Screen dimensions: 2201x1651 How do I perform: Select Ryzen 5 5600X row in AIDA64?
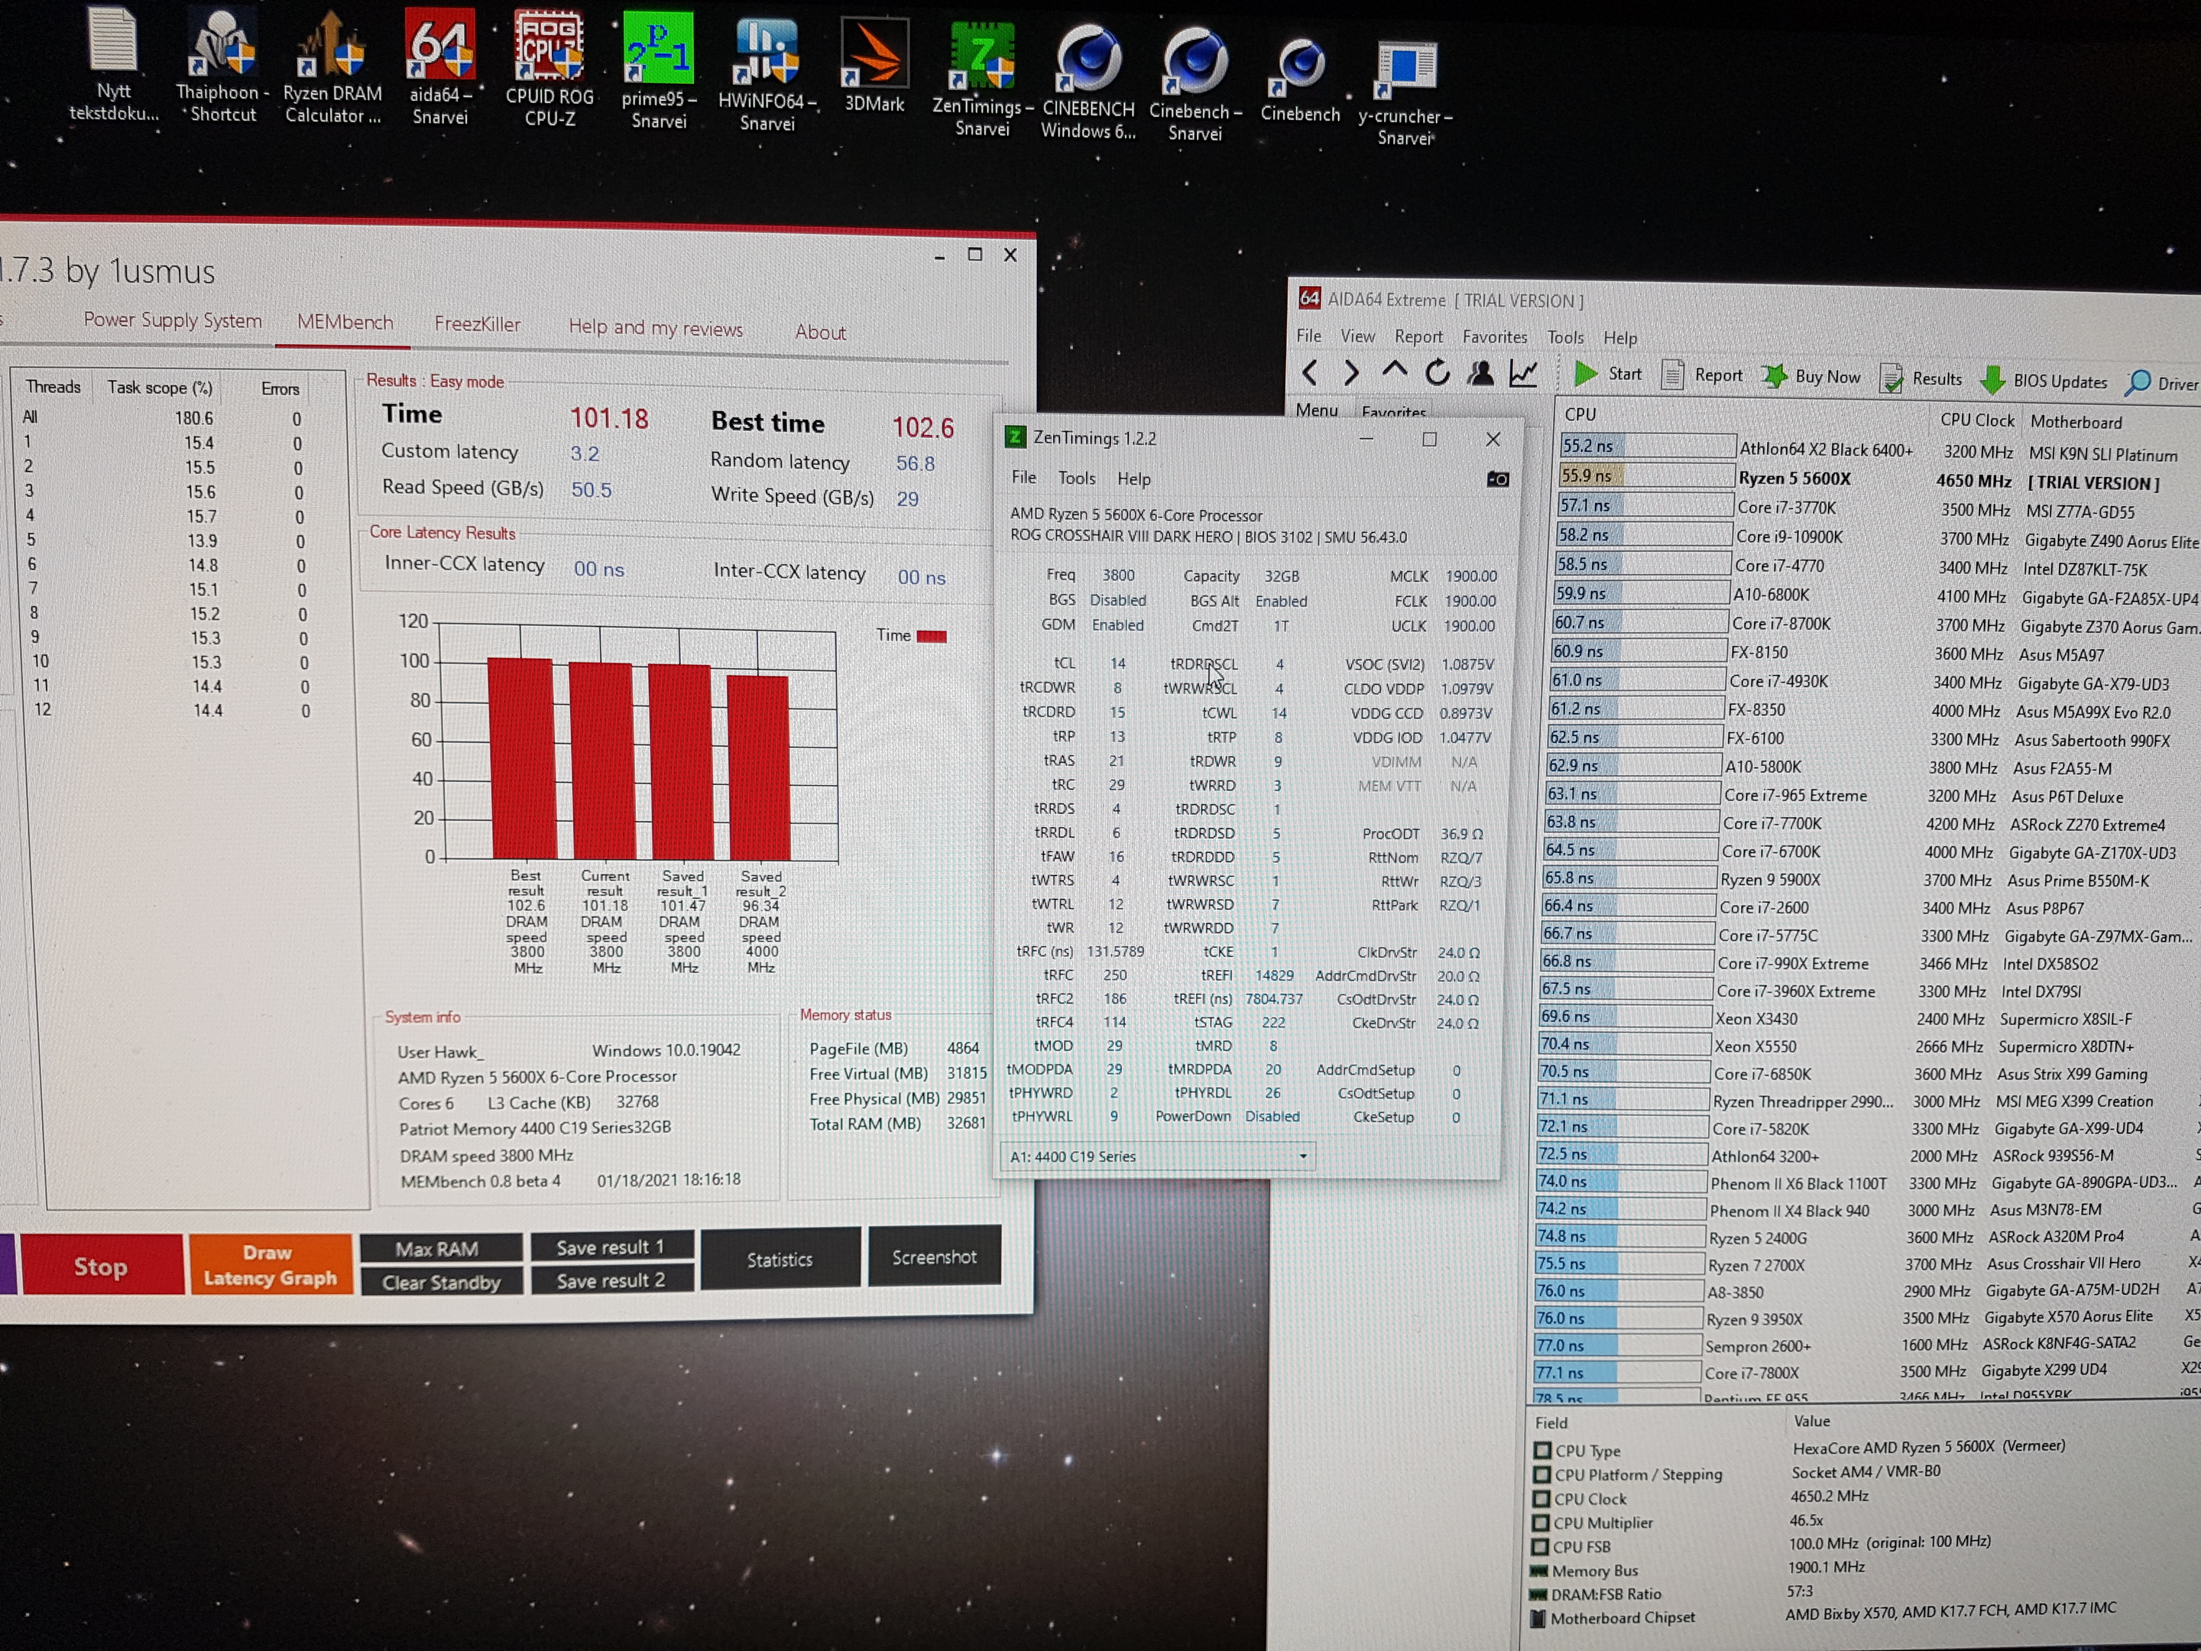(1878, 478)
